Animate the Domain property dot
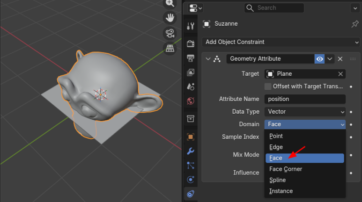362x202 pixels. pyautogui.click(x=351, y=124)
